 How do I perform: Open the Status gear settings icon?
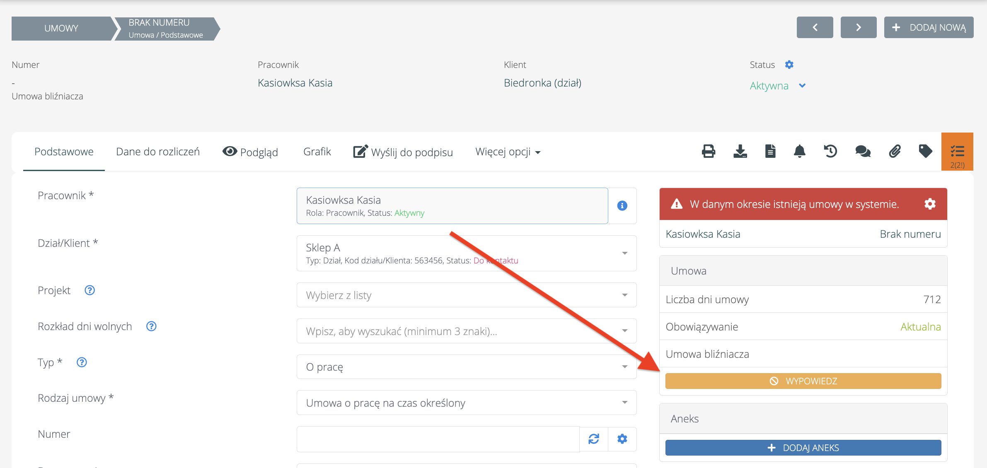789,65
